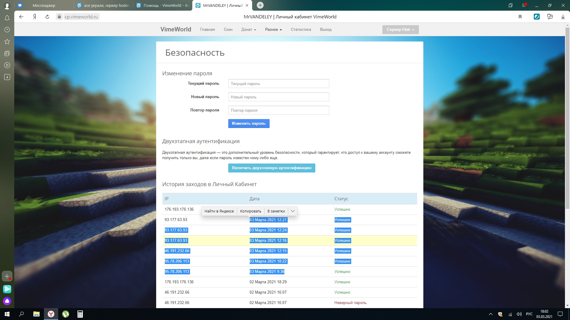Screen dimensions: 570x320
Task: Go to Главная in site navigation
Action: coord(207,30)
